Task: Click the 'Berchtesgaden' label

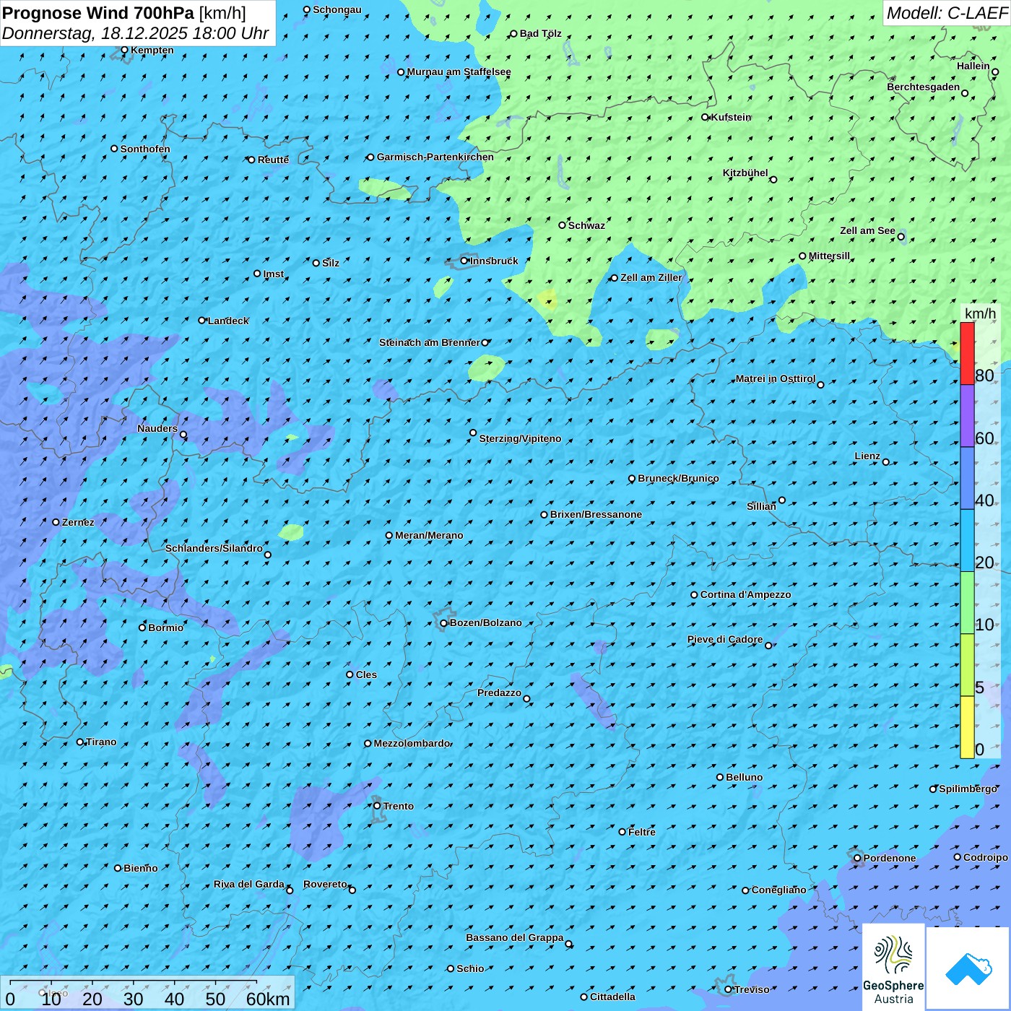Action: [924, 87]
